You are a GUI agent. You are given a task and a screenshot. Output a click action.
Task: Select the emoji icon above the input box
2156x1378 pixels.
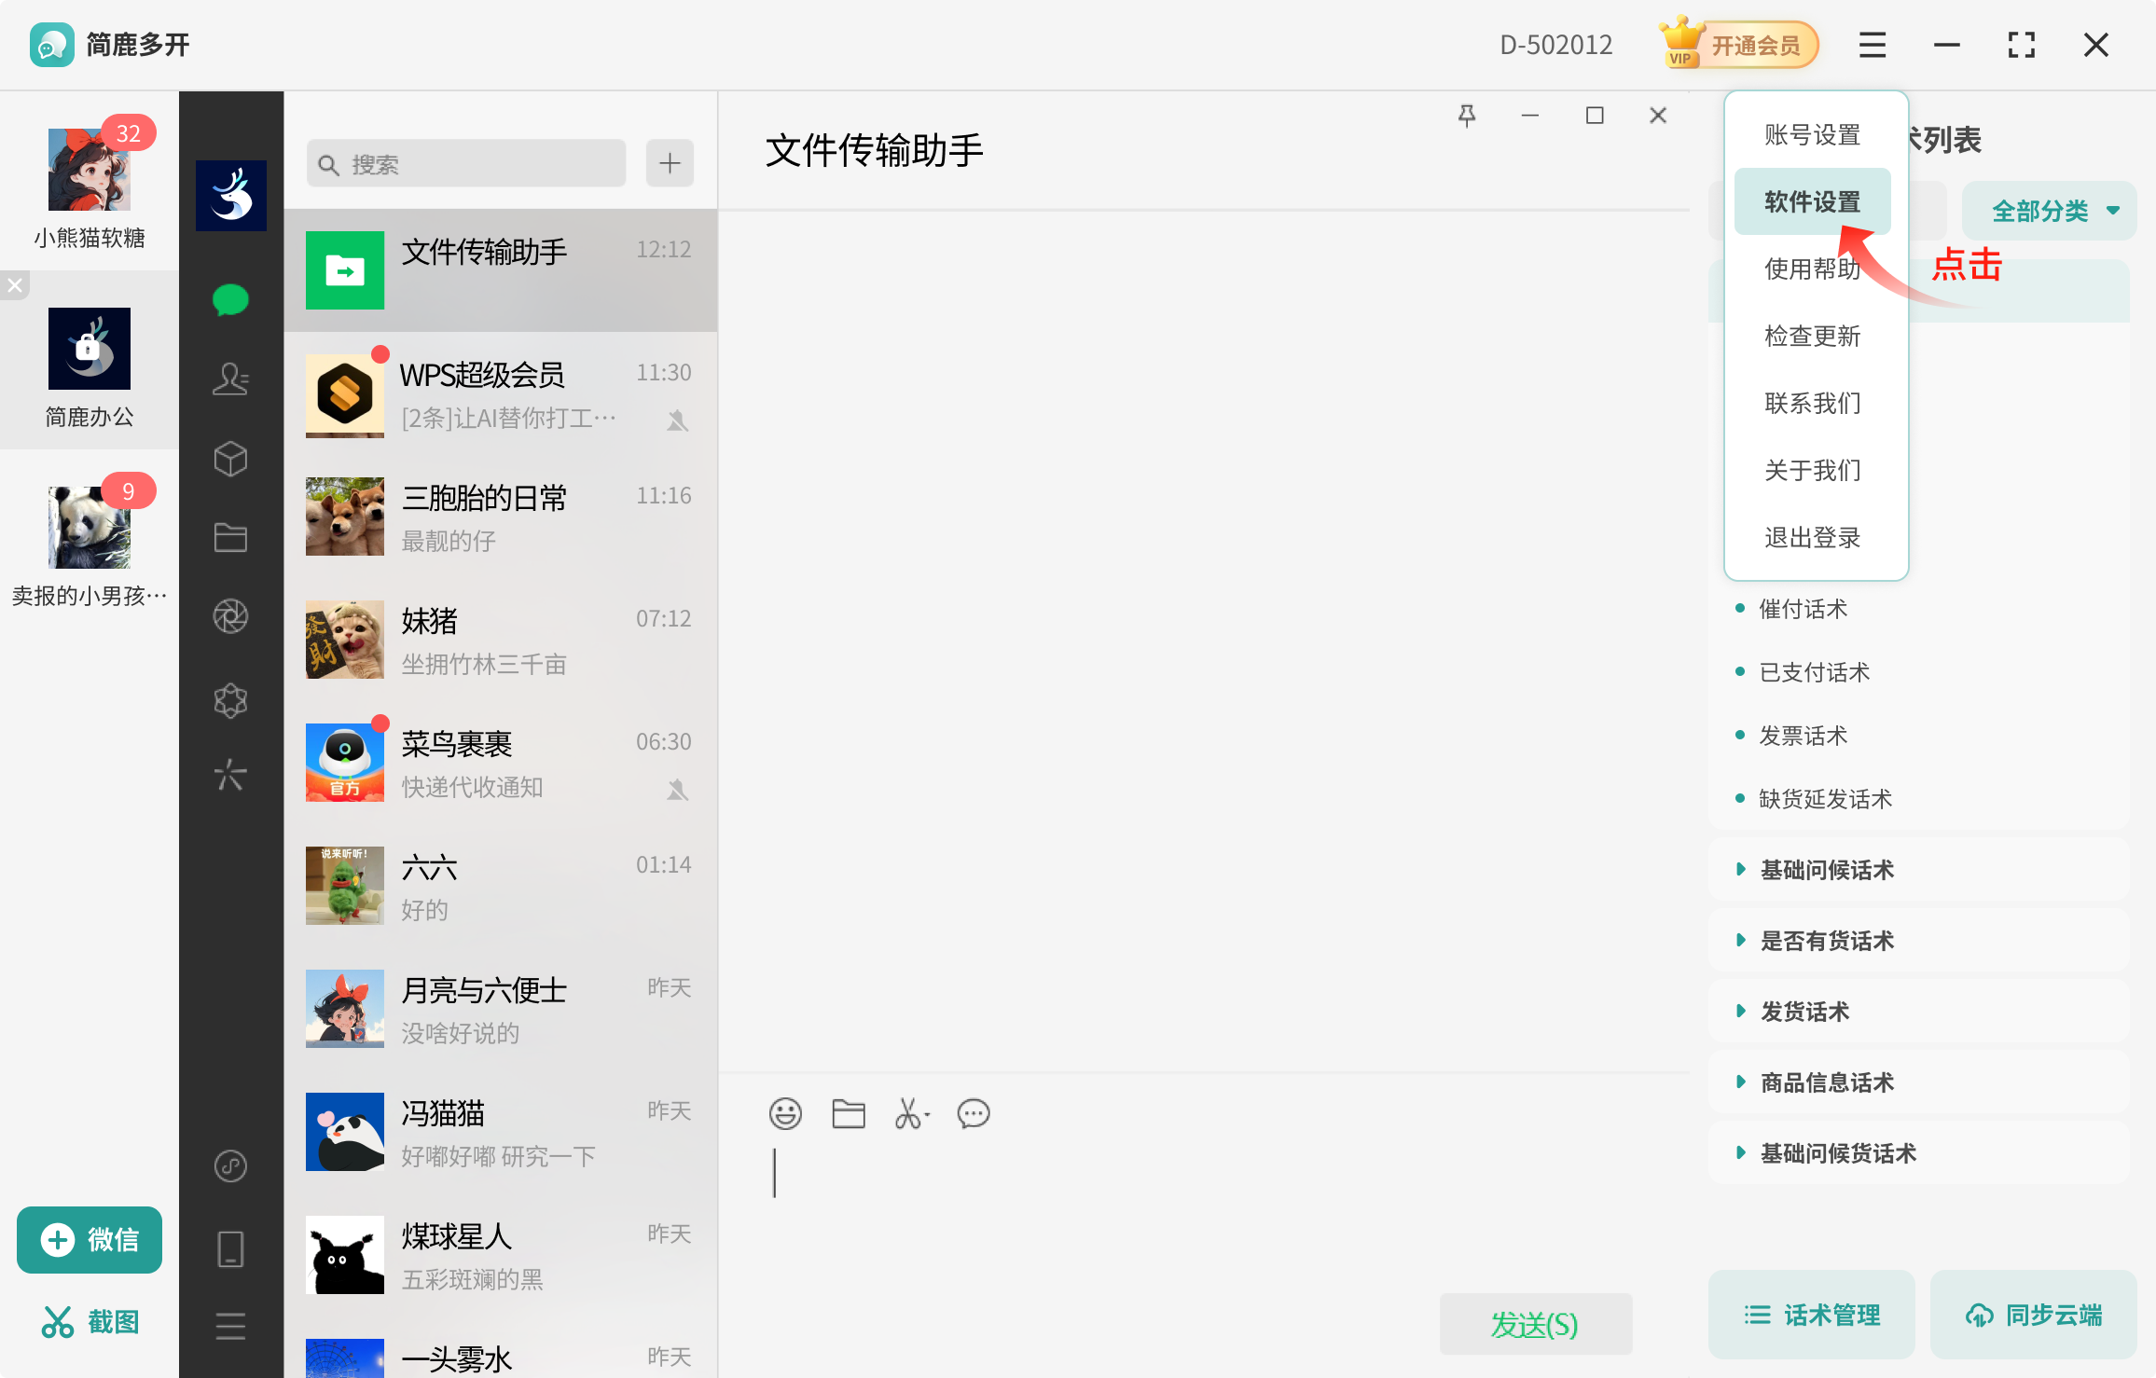[785, 1113]
